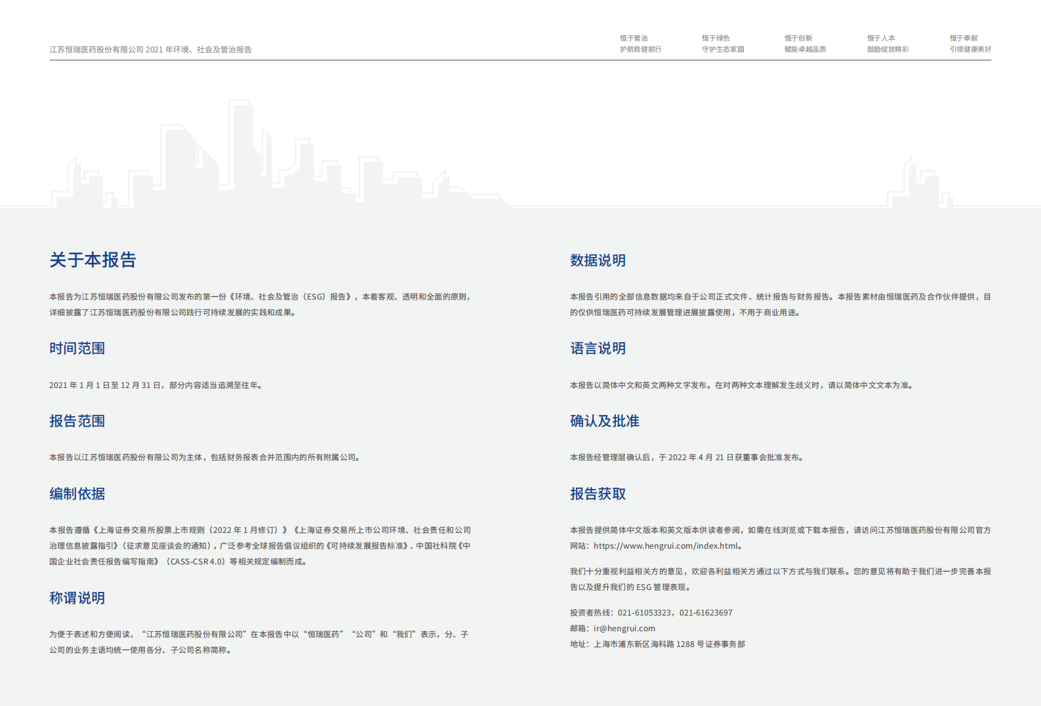Click the 报告获取 heading
This screenshot has width=1041, height=706.
click(x=598, y=494)
